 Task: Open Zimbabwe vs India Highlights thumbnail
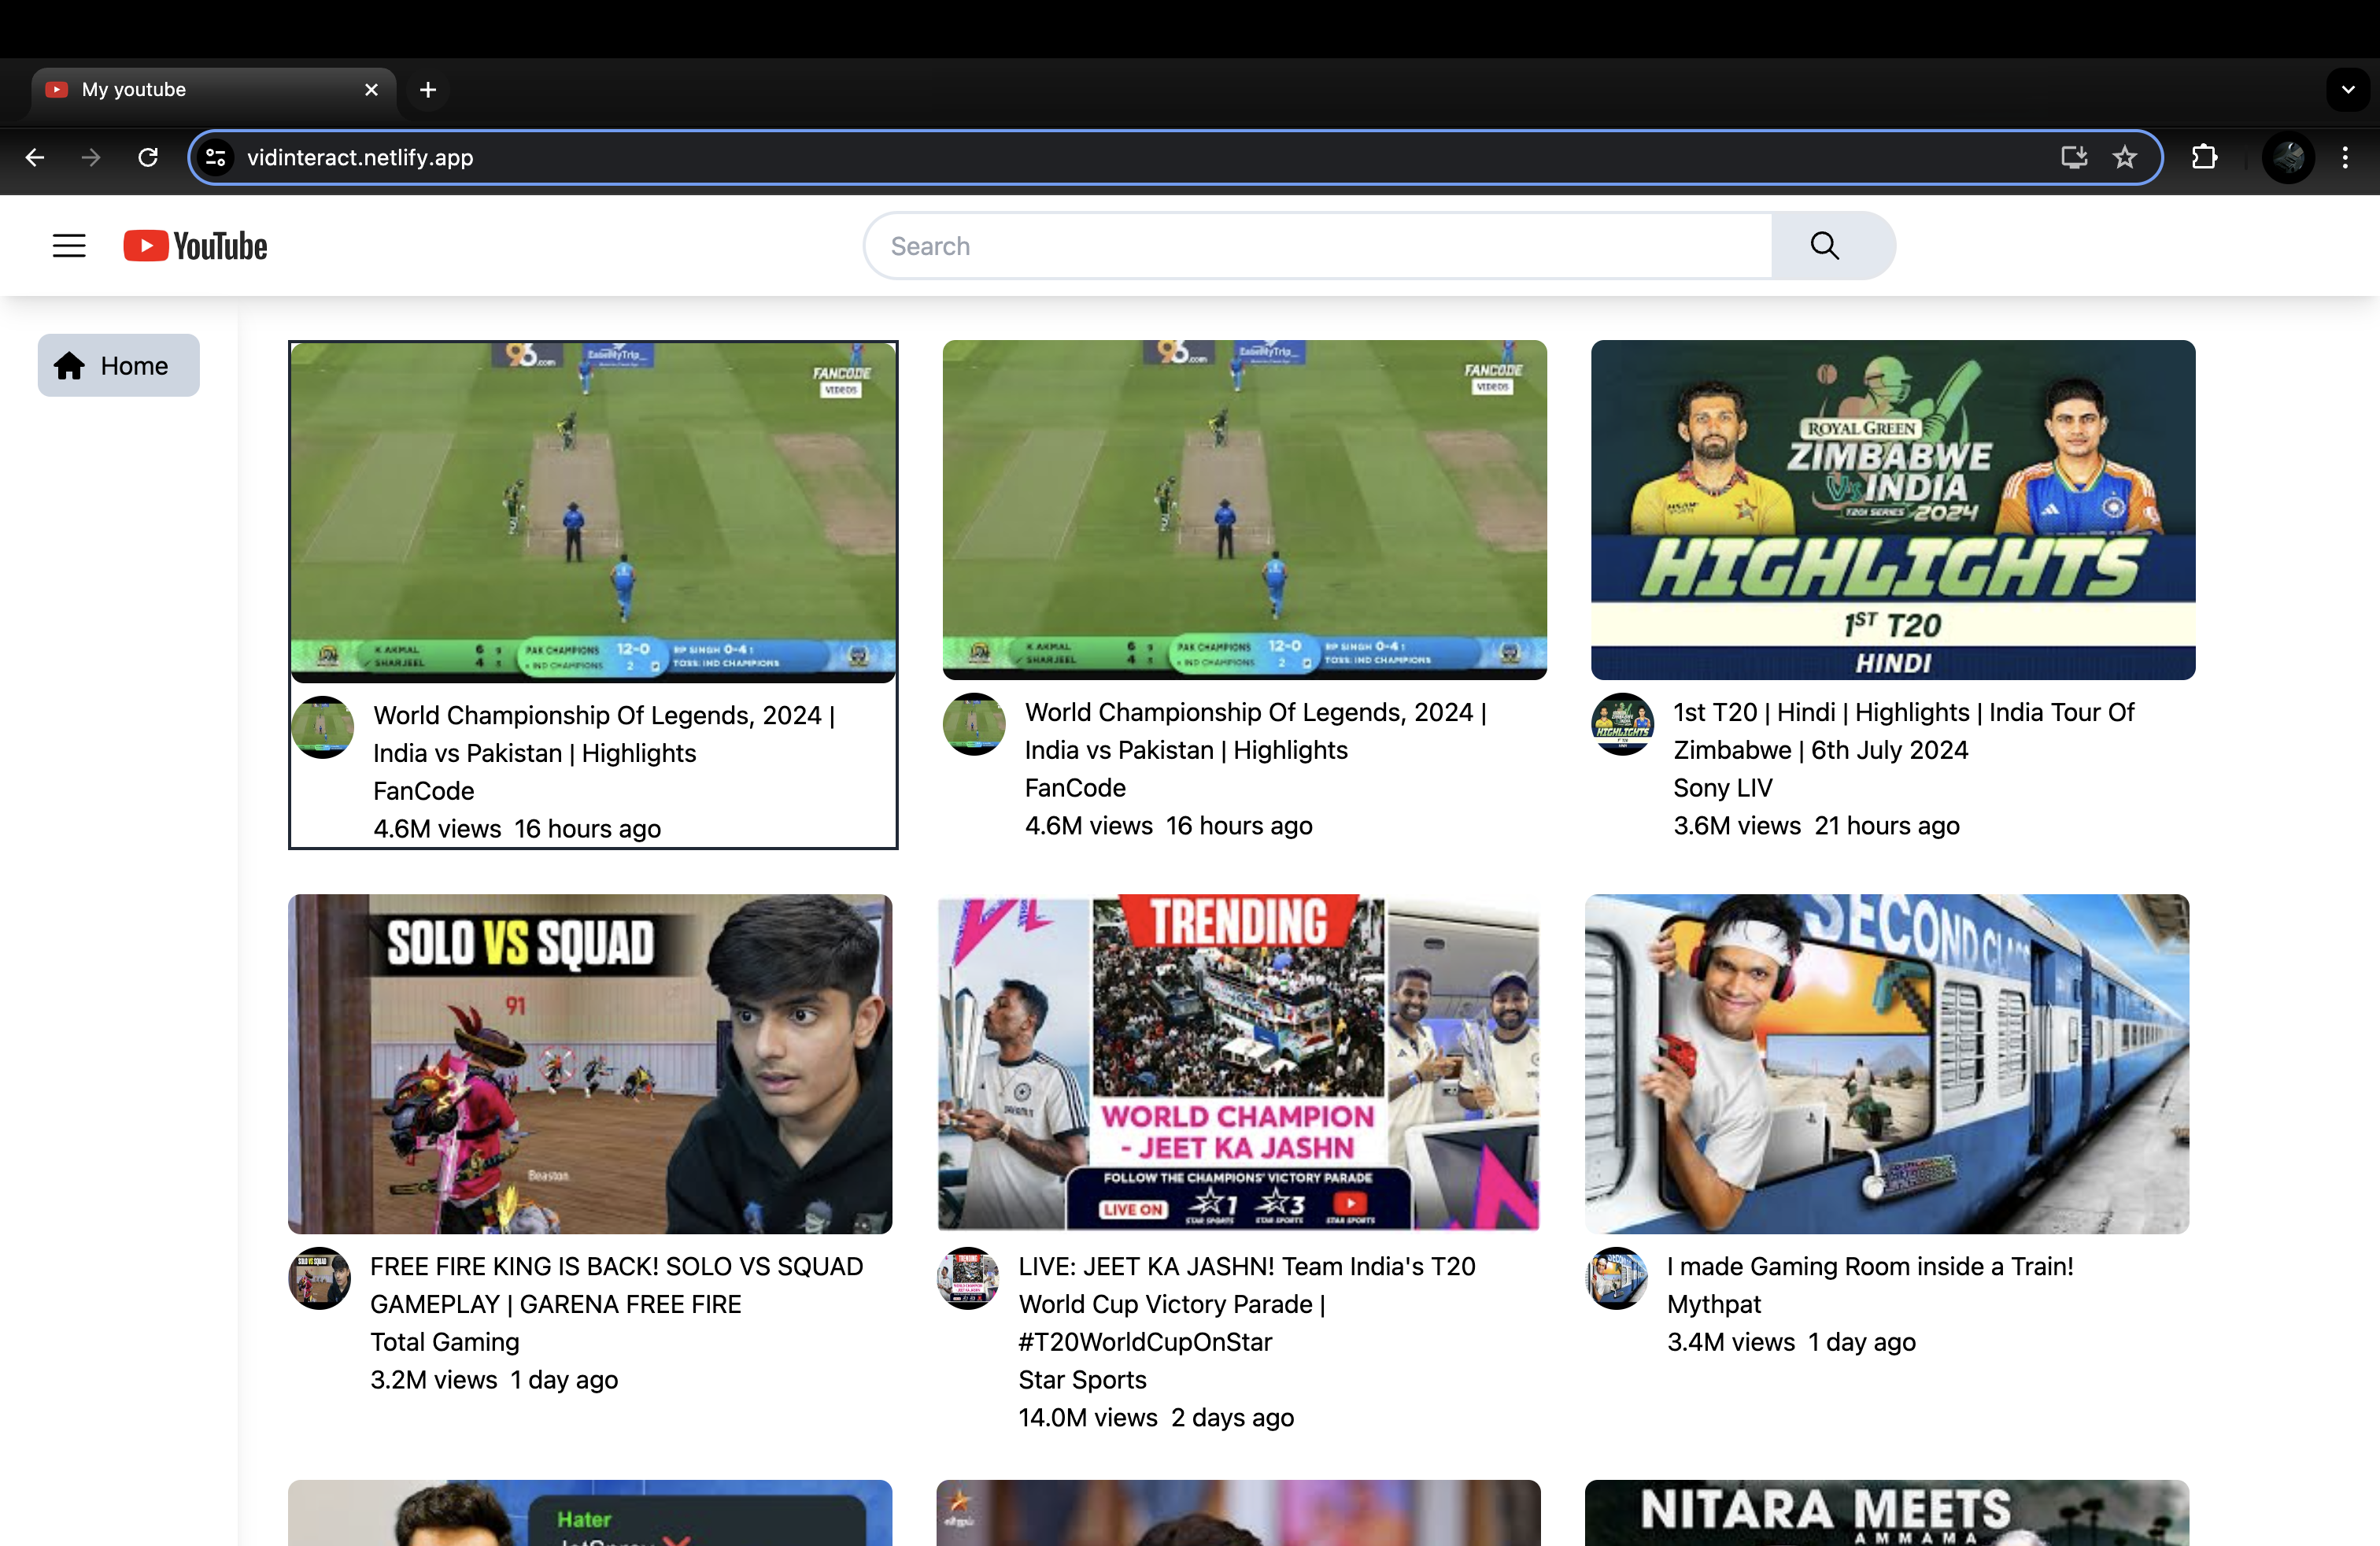1892,510
